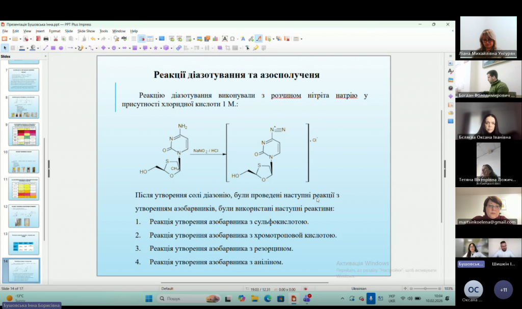Select slide 10 thumbnail
The image size is (522, 309).
pos(24,161)
